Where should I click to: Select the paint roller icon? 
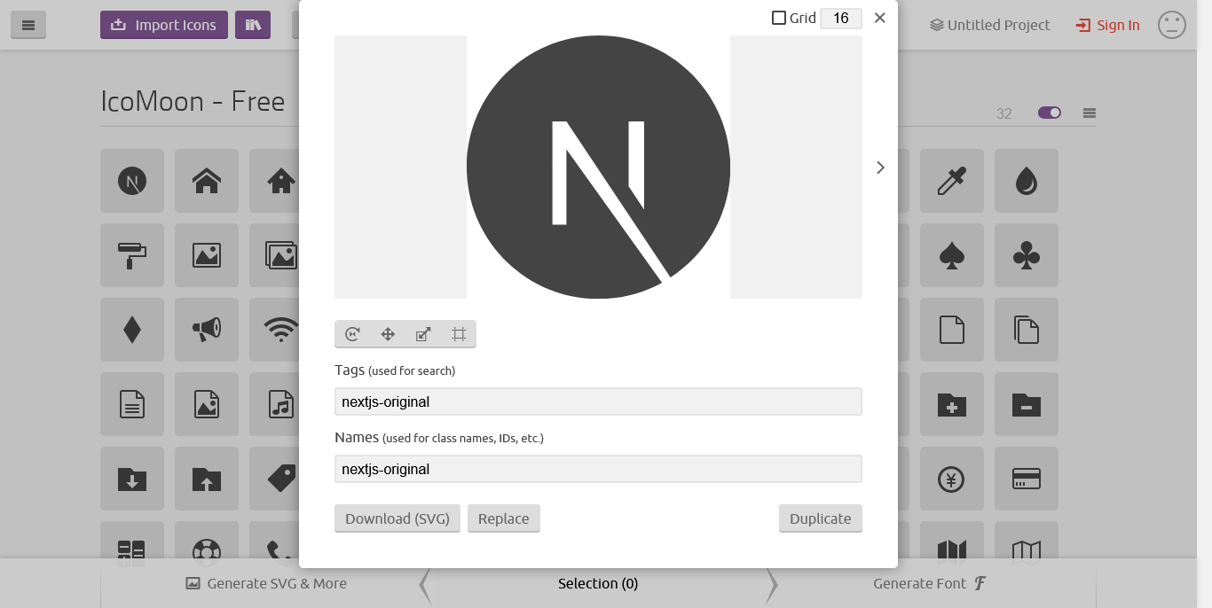pos(132,255)
